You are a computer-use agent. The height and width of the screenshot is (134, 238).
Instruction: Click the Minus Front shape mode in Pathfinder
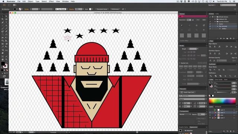click(x=215, y=70)
